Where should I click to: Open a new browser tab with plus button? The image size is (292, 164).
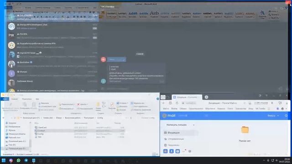206,97
